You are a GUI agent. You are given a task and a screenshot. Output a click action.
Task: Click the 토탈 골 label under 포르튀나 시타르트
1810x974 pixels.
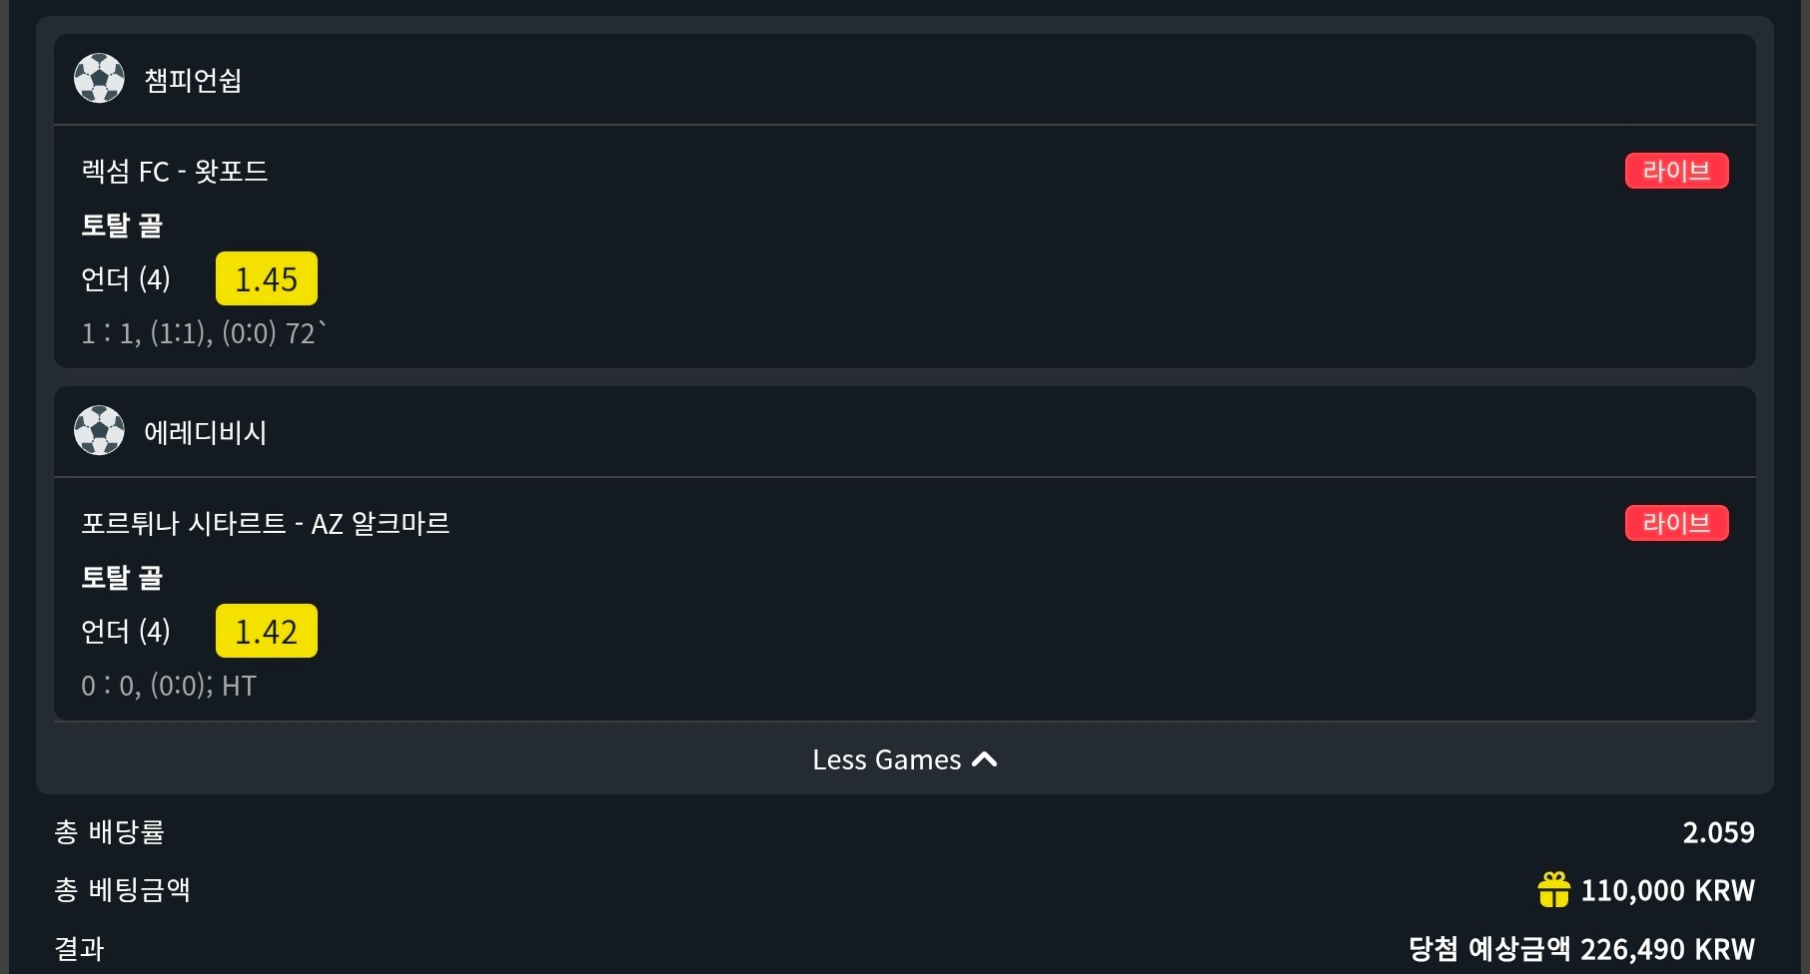click(x=122, y=578)
